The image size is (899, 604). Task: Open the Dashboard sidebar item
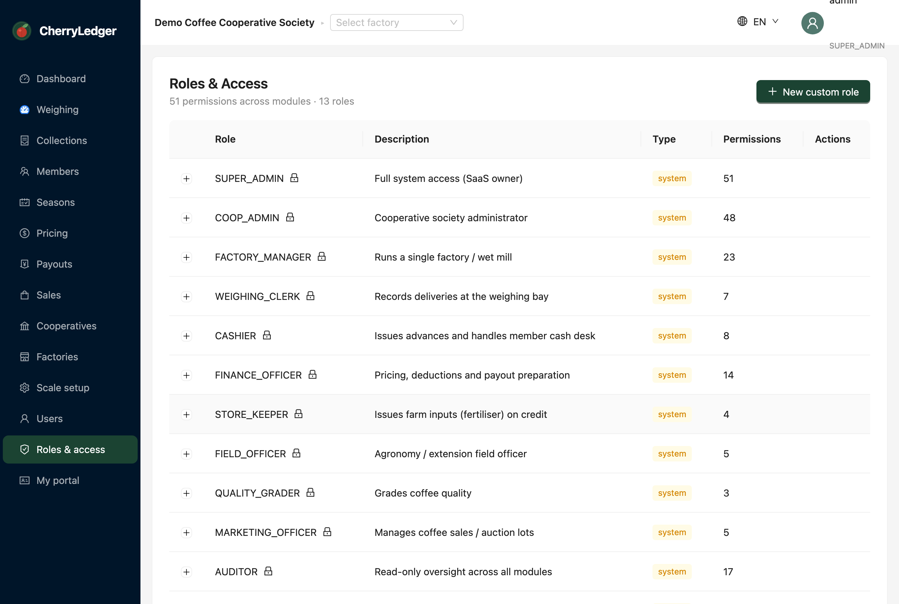pyautogui.click(x=70, y=79)
